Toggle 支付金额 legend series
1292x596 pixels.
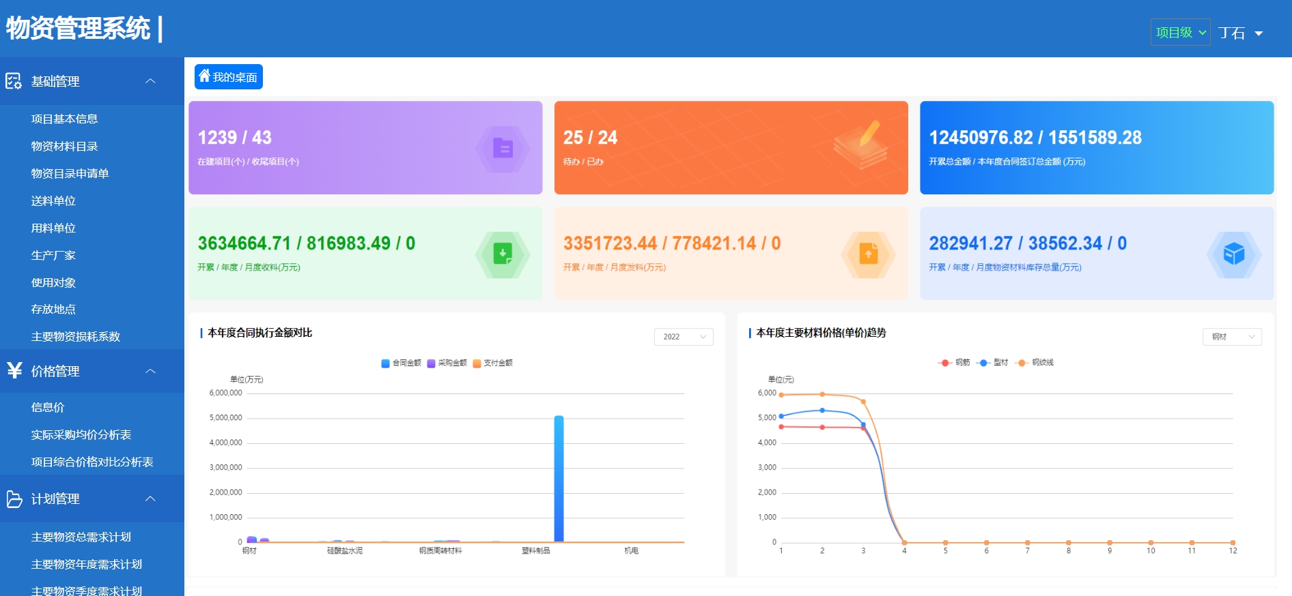pyautogui.click(x=492, y=363)
